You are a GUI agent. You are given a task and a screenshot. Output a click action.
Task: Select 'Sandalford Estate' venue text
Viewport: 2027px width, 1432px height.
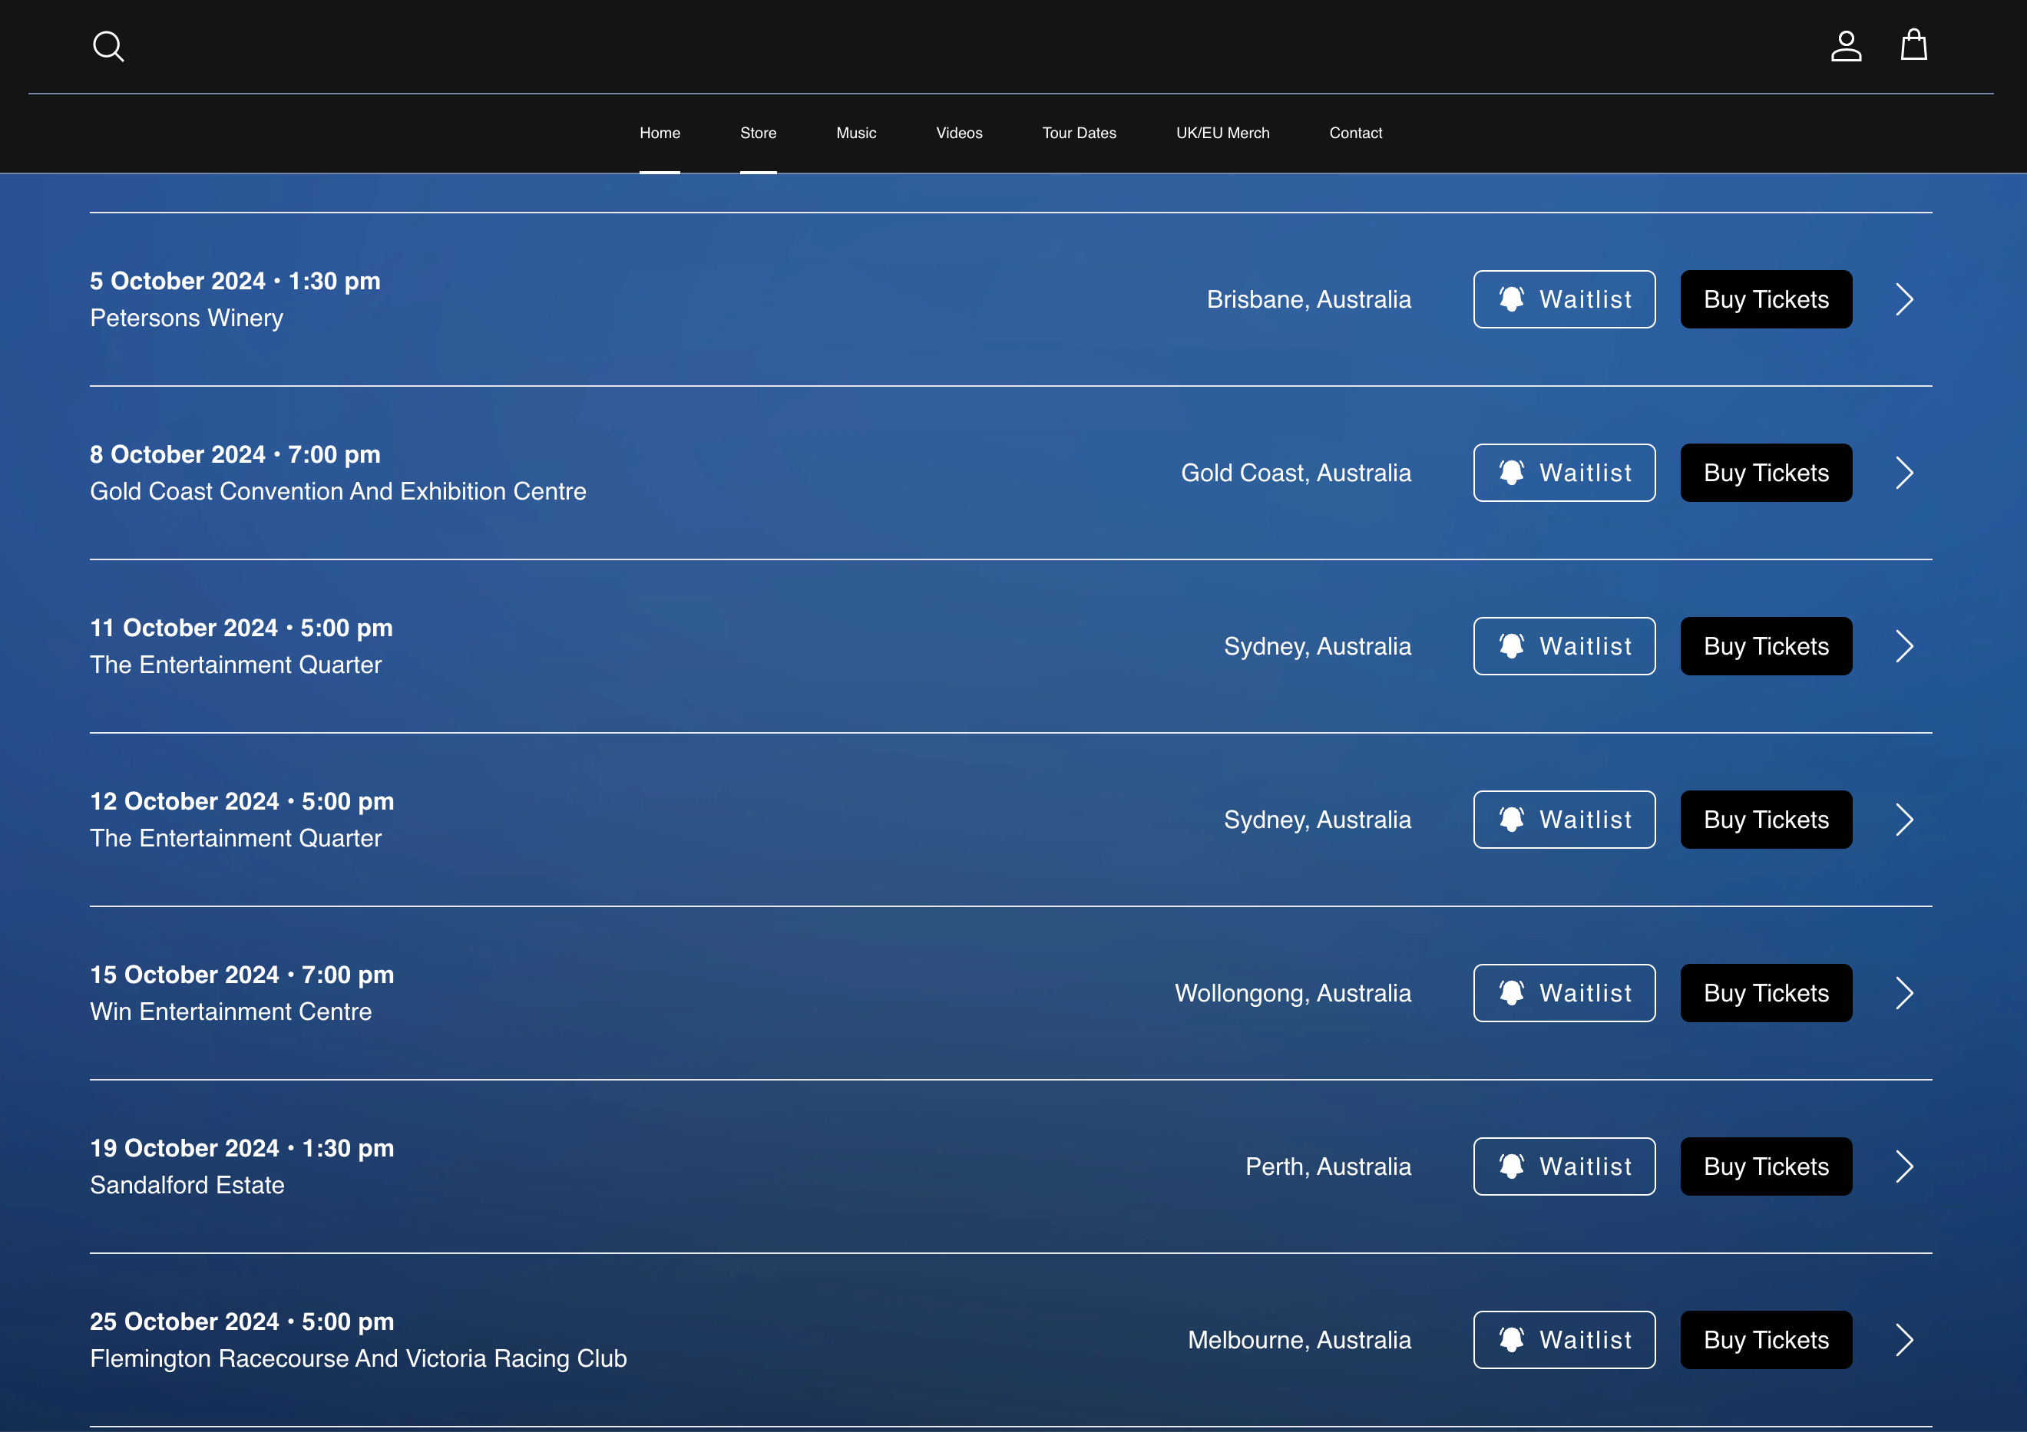[x=187, y=1185]
